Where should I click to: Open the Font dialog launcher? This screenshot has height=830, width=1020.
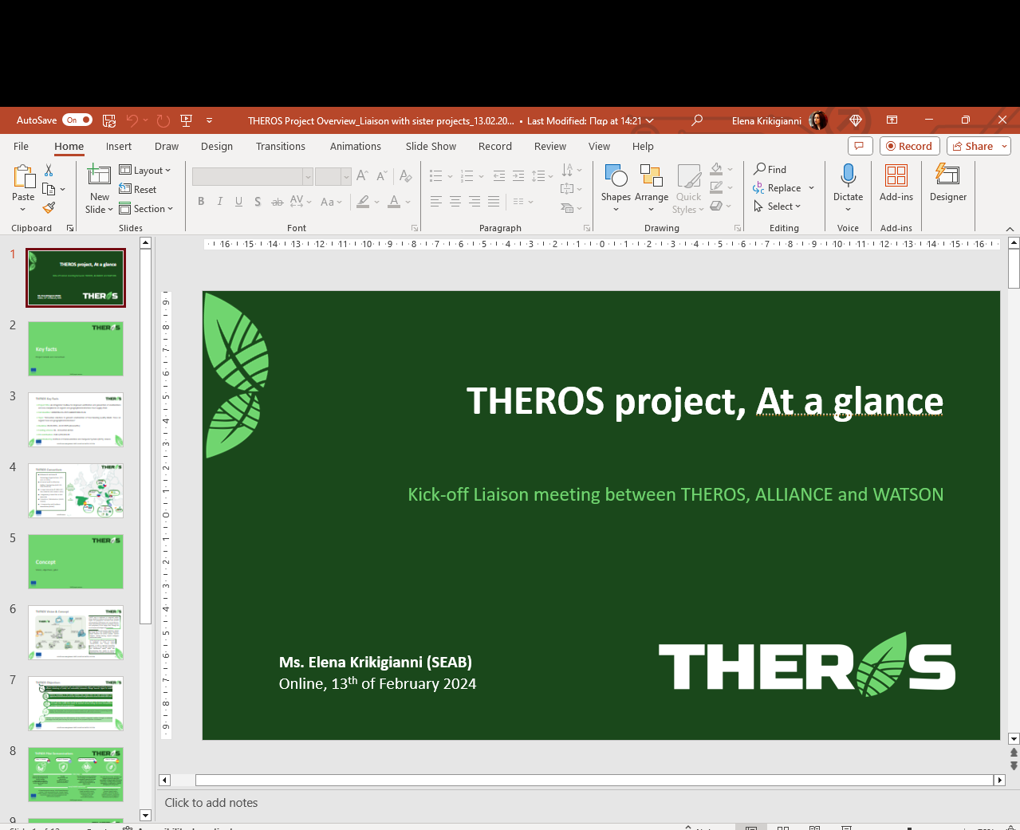[415, 228]
